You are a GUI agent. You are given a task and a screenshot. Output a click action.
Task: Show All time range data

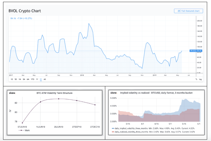[x=45, y=79]
